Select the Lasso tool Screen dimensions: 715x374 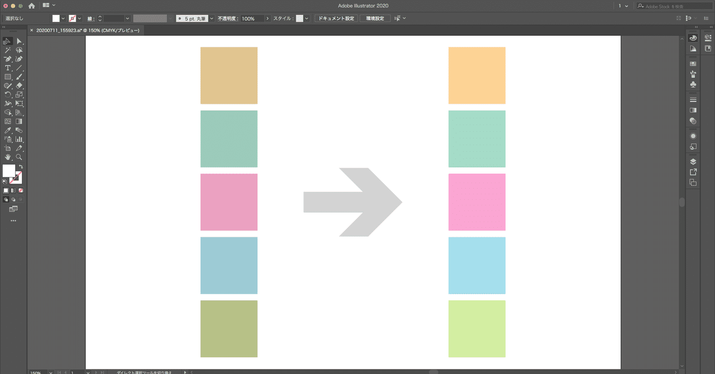(19, 50)
